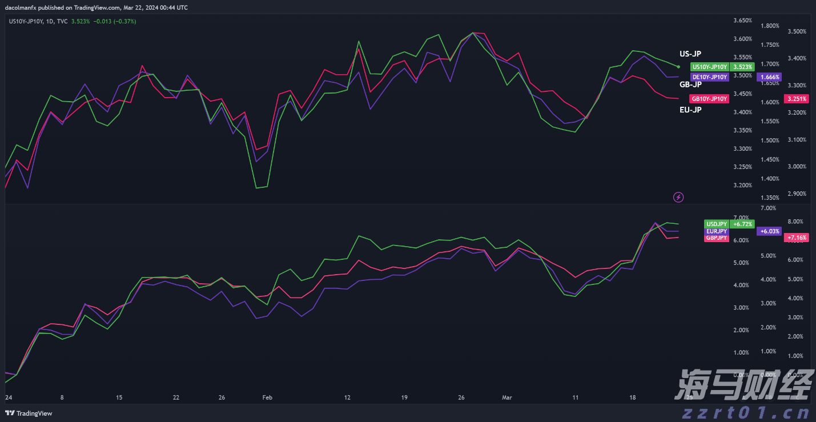Click the purple lightning bolt event icon
This screenshot has height=422, width=816.
(x=678, y=197)
